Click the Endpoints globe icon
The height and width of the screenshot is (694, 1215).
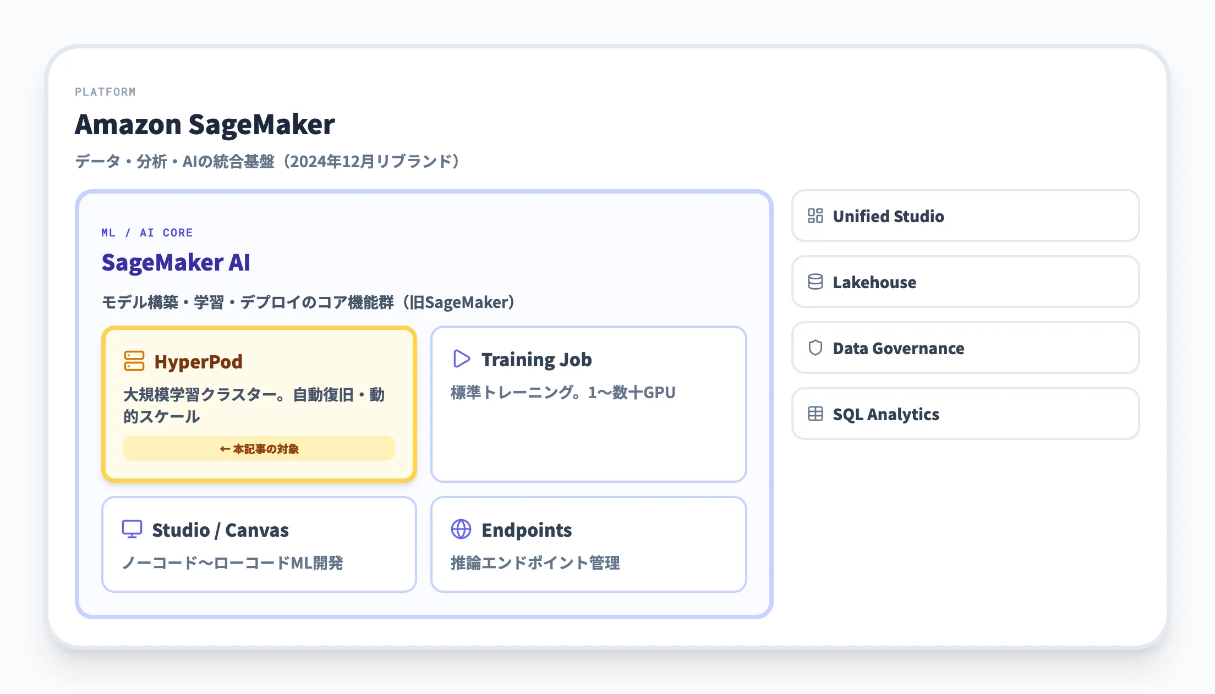pyautogui.click(x=460, y=530)
